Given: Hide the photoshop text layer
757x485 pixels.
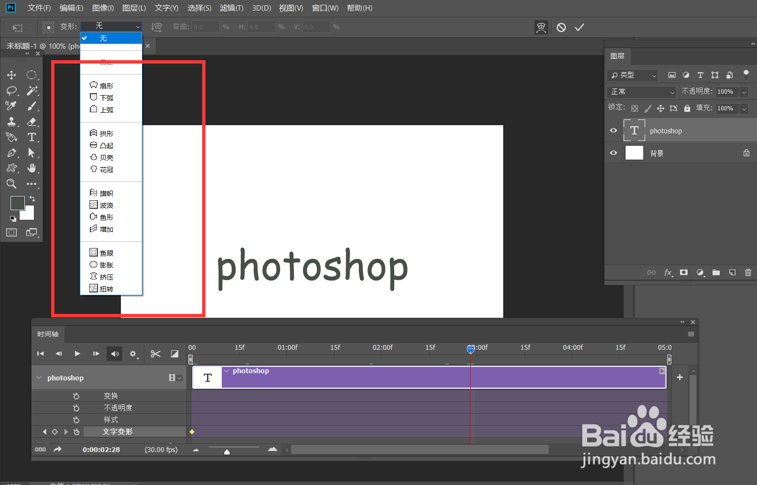Looking at the screenshot, I should [x=614, y=130].
